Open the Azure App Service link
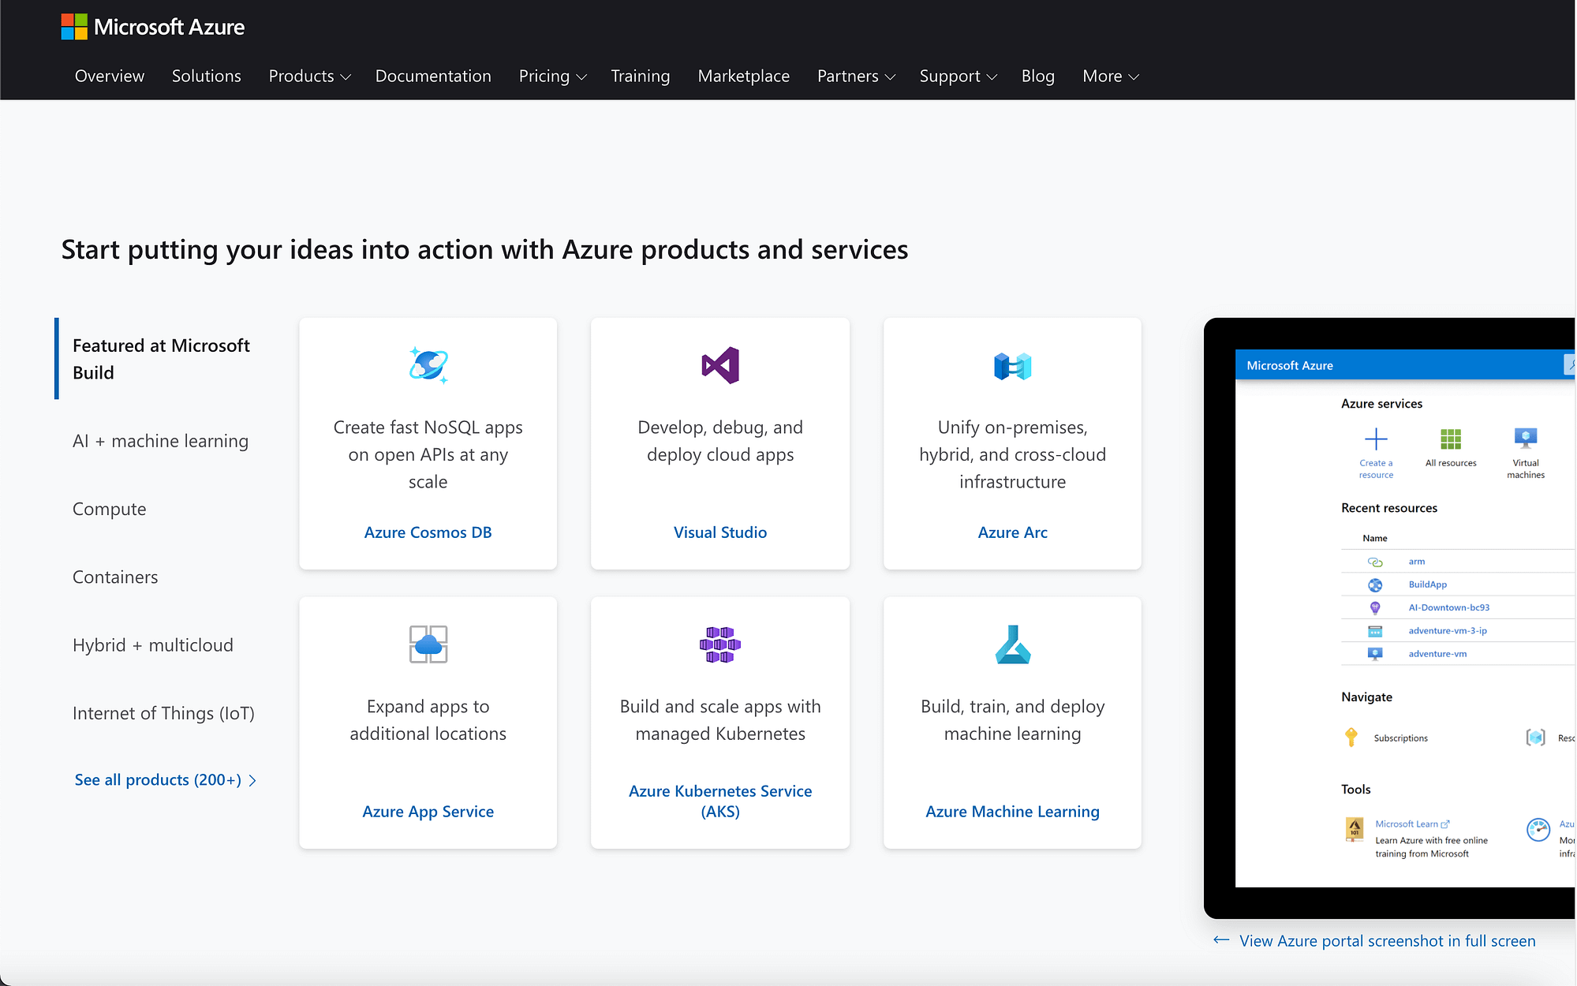Viewport: 1577px width, 986px height. [428, 812]
